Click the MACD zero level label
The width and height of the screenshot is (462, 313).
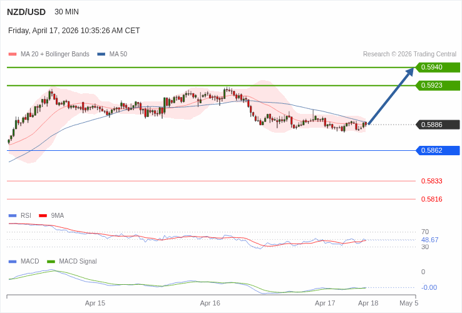click(423, 272)
